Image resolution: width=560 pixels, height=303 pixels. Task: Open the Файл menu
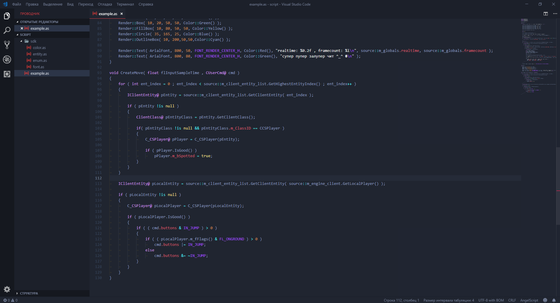pyautogui.click(x=17, y=4)
